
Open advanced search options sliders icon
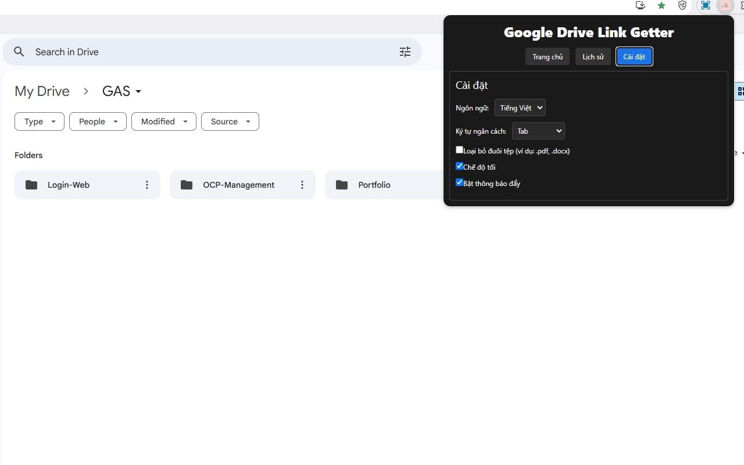405,52
